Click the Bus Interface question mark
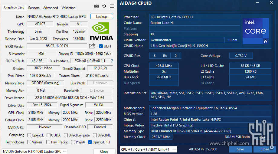The width and height of the screenshot is (278, 154). tap(112, 61)
